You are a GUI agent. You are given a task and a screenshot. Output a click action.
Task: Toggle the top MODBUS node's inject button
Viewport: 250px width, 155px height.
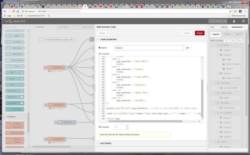[x=45, y=68]
